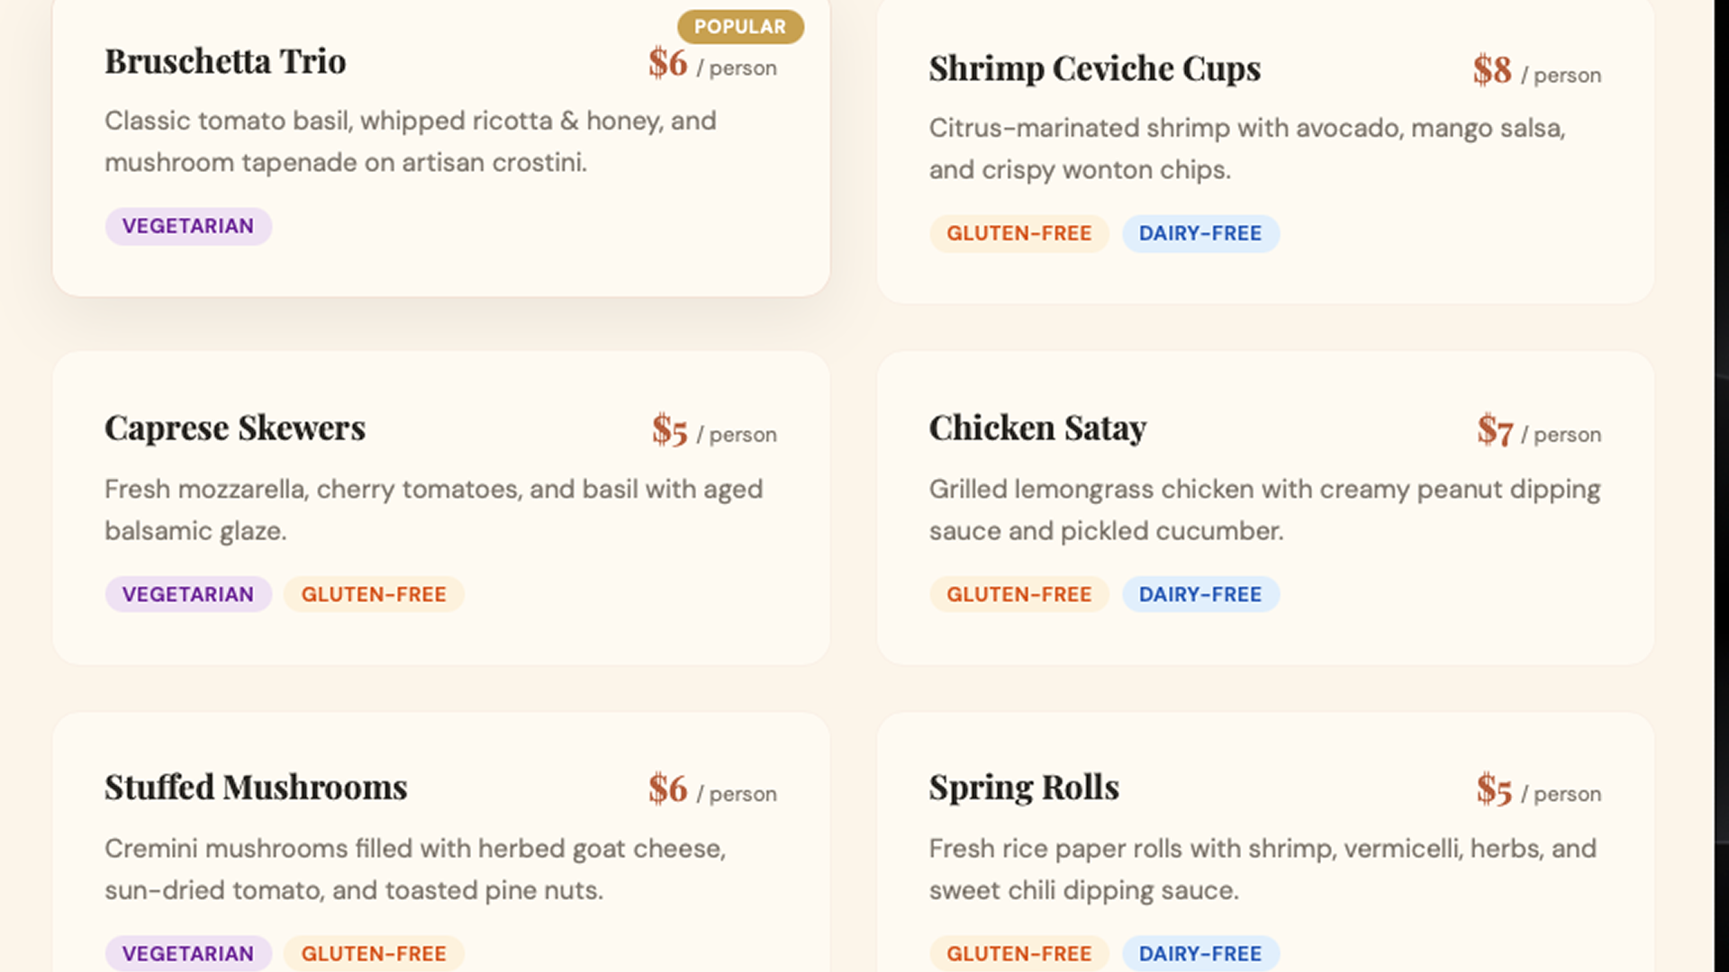
Task: Open the Stuffed Mushrooms item
Action: tap(256, 787)
